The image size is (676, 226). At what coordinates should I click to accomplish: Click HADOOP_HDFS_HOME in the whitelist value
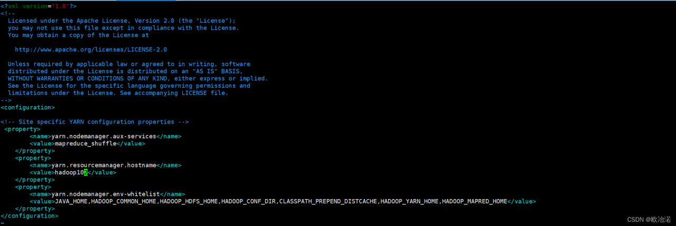tap(189, 201)
